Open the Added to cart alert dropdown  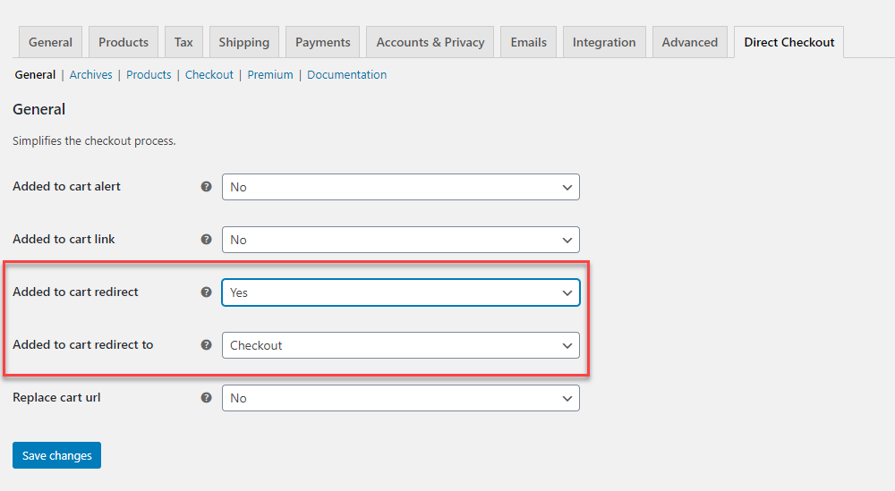click(x=401, y=187)
